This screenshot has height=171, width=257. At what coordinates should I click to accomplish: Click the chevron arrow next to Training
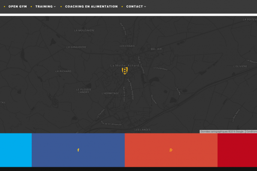55,7
